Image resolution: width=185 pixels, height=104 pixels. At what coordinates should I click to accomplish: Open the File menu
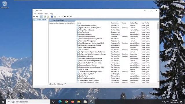point(35,14)
